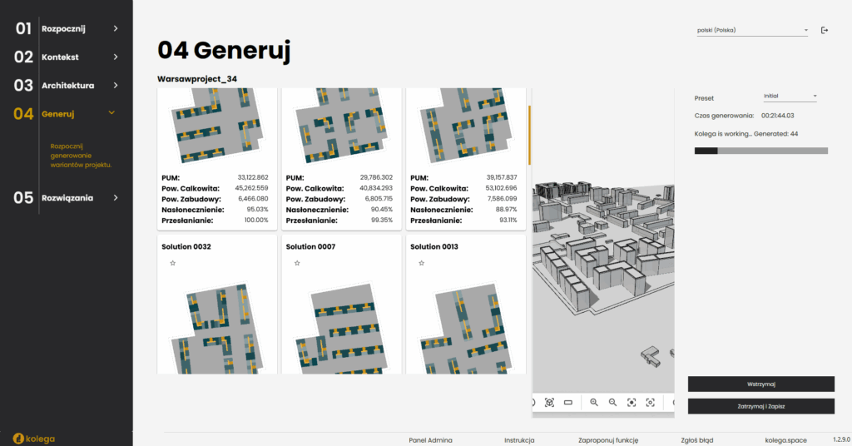Image resolution: width=852 pixels, height=446 pixels.
Task: Open the Preset dropdown set to Initial
Action: (x=790, y=97)
